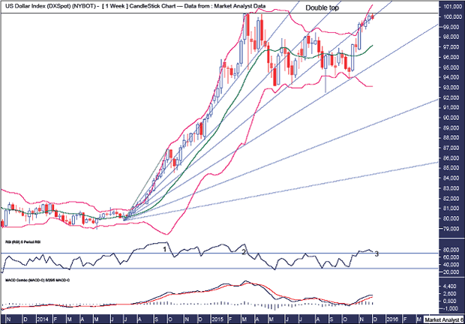This screenshot has width=465, height=324.
Task: Click the 2,600 MACD scale label
Action: pyautogui.click(x=450, y=294)
